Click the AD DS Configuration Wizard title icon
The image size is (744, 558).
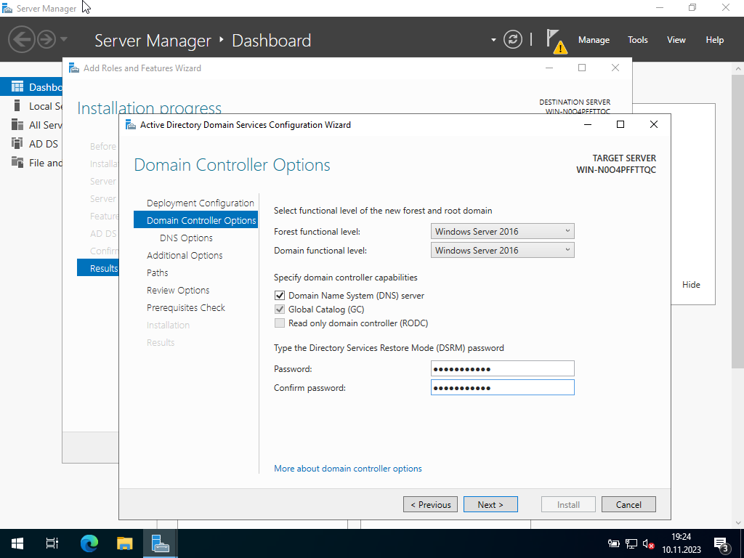coord(130,125)
